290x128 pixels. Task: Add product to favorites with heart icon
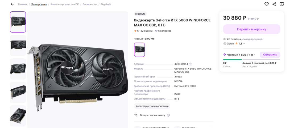pos(266,4)
